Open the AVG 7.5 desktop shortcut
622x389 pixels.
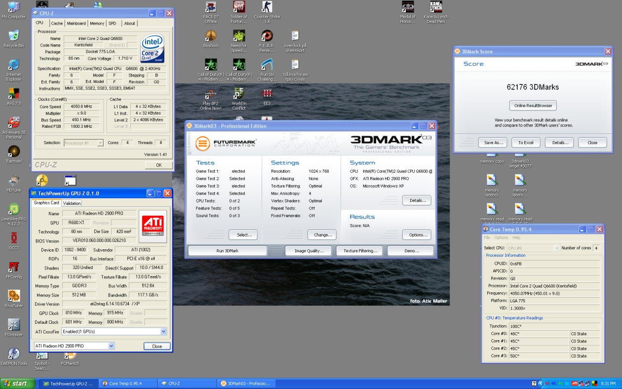pyautogui.click(x=14, y=96)
